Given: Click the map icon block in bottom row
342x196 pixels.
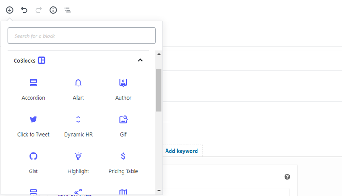Looking at the screenshot, I should tap(123, 192).
